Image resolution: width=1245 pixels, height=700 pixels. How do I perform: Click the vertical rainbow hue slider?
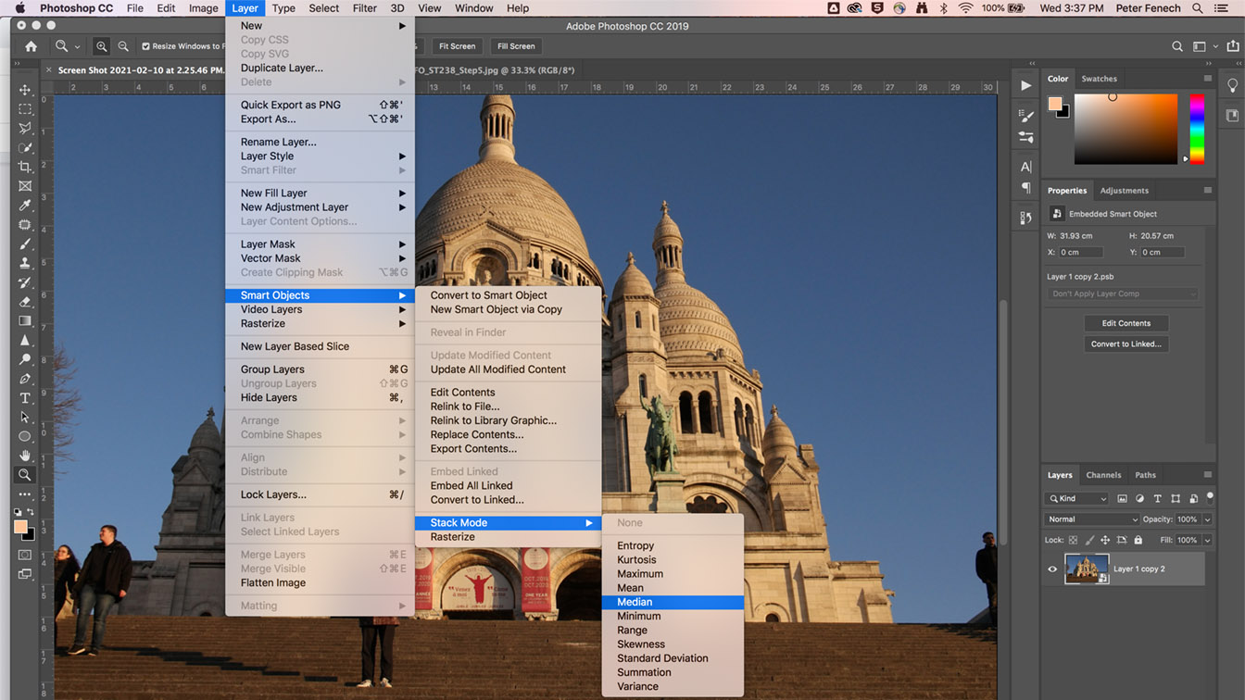click(1197, 127)
